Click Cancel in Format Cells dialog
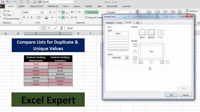This screenshot has height=112, width=200. [x=185, y=95]
